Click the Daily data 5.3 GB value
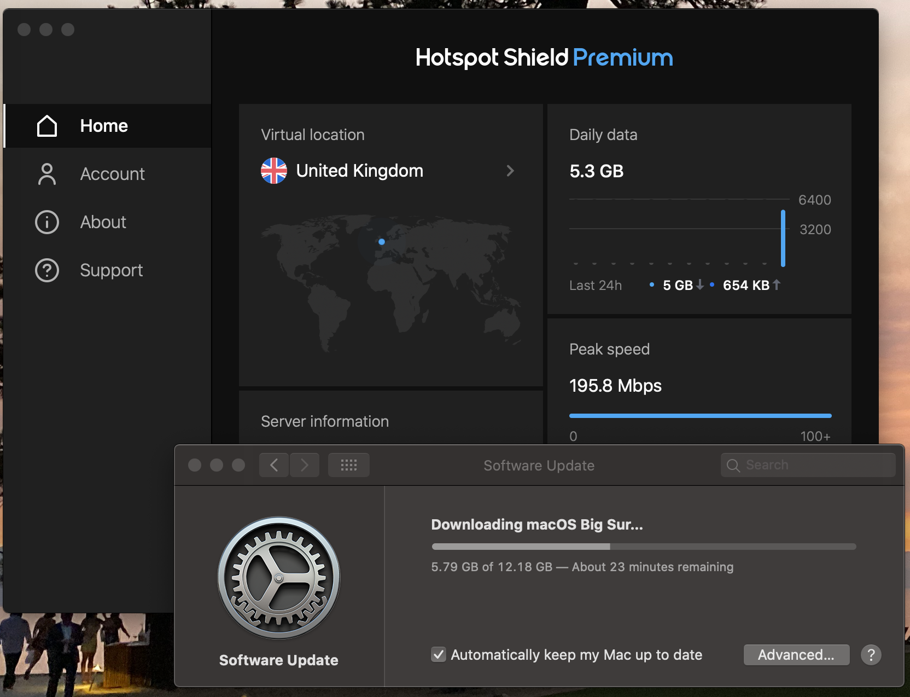The width and height of the screenshot is (910, 697). [x=597, y=171]
